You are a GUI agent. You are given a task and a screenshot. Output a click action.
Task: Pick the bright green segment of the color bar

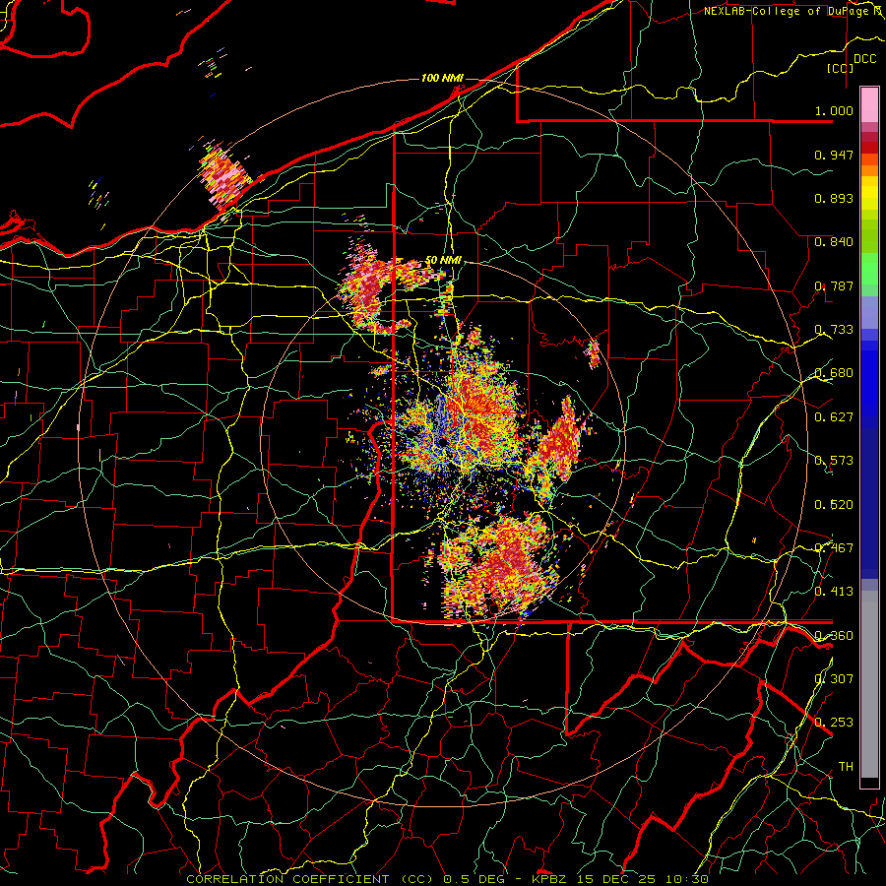tap(869, 269)
